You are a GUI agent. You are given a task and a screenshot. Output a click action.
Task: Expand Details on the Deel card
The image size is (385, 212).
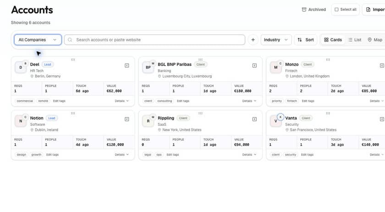click(x=121, y=101)
